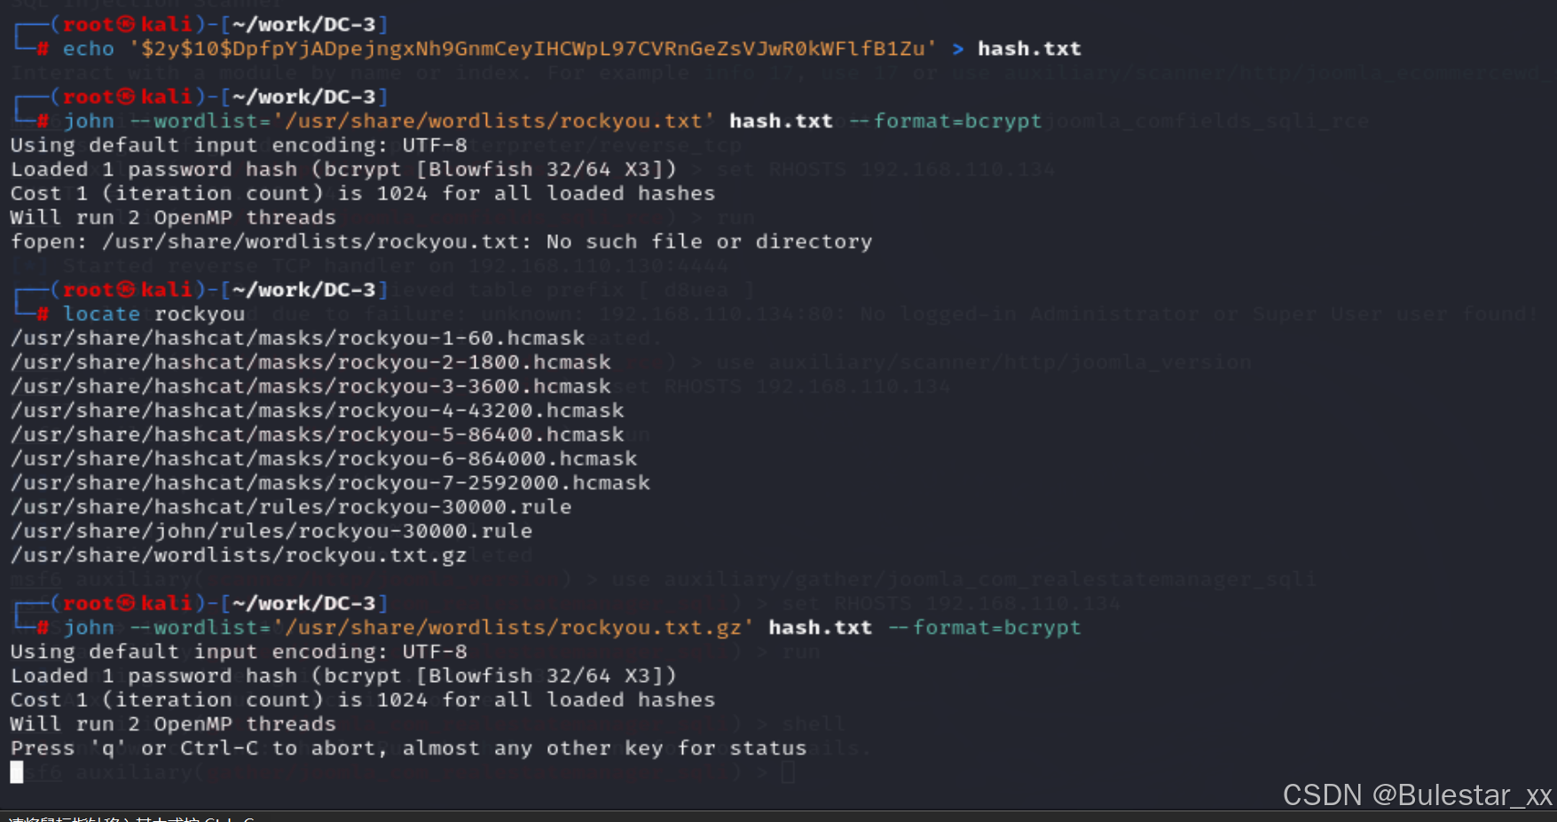The image size is (1557, 822).
Task: Click '--format=bcrypt' in the last john command
Action: click(985, 627)
